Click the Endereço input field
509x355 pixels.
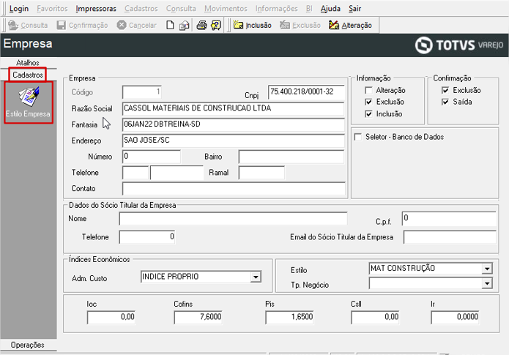tap(233, 141)
